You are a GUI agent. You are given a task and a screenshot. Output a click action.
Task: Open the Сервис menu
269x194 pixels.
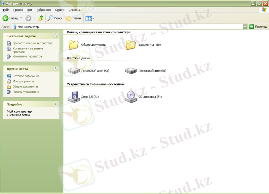tap(60, 10)
